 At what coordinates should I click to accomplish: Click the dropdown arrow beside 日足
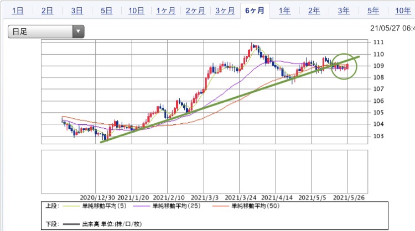(79, 32)
